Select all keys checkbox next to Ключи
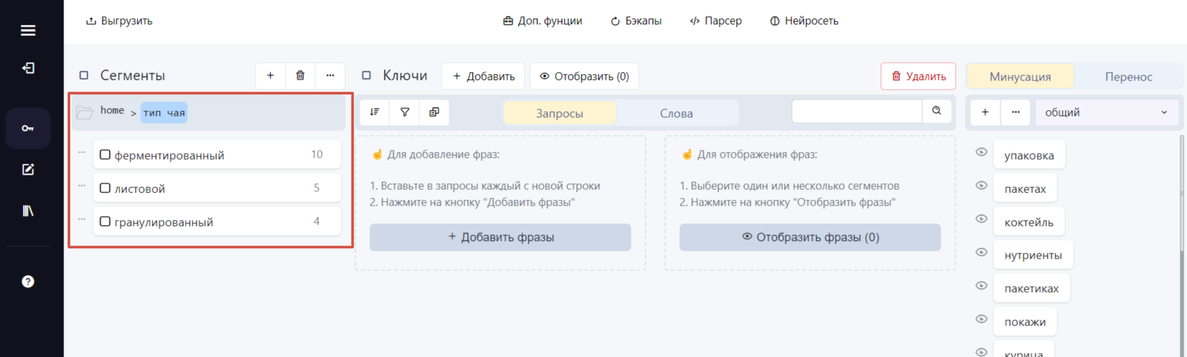The height and width of the screenshot is (357, 1187). coord(367,75)
